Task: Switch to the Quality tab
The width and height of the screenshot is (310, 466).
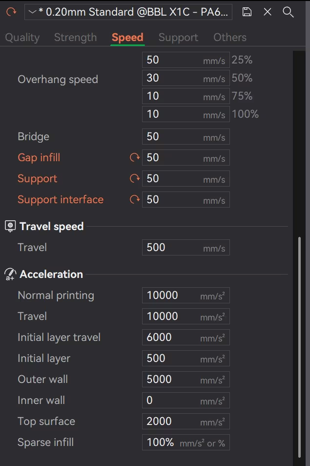Action: click(22, 38)
